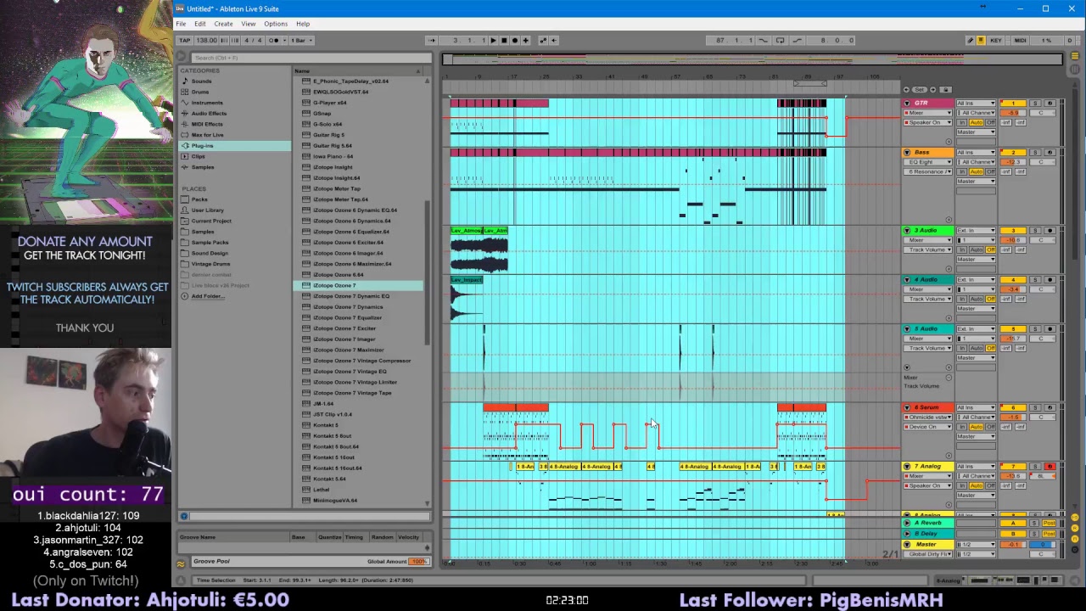Toggle the Follow playback button
The height and width of the screenshot is (611, 1086).
click(x=431, y=40)
